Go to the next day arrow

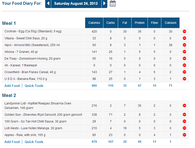point(104,4)
